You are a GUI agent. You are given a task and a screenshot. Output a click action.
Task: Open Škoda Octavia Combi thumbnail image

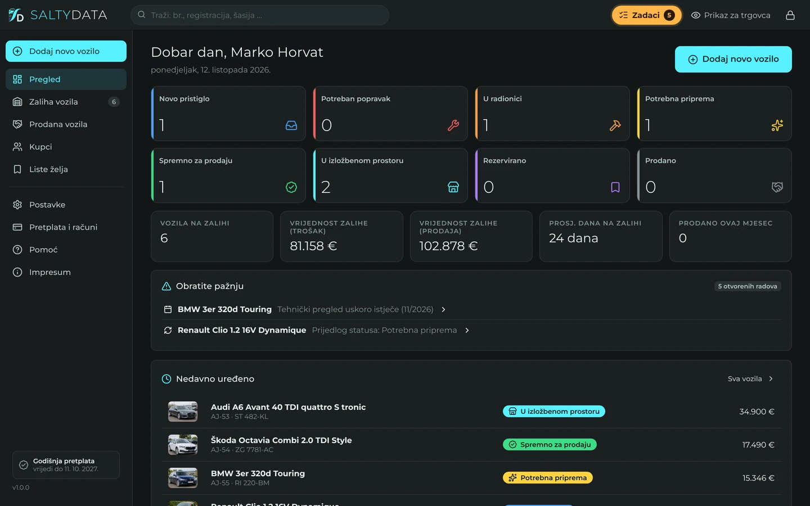click(183, 445)
